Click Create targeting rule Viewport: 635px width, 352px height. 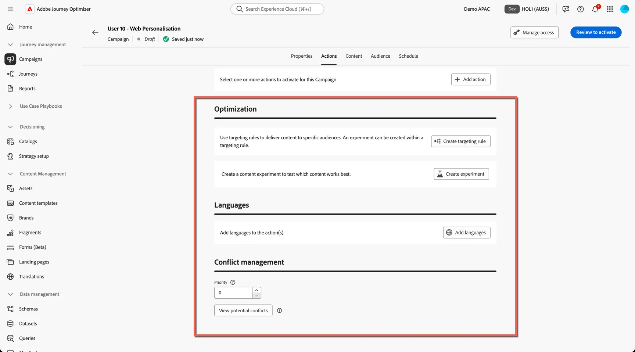(461, 141)
